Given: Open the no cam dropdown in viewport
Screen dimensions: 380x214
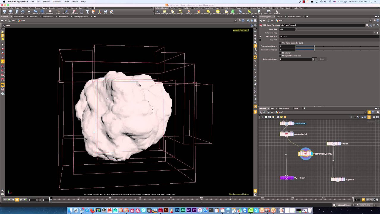Looking at the screenshot, I should (x=245, y=30).
